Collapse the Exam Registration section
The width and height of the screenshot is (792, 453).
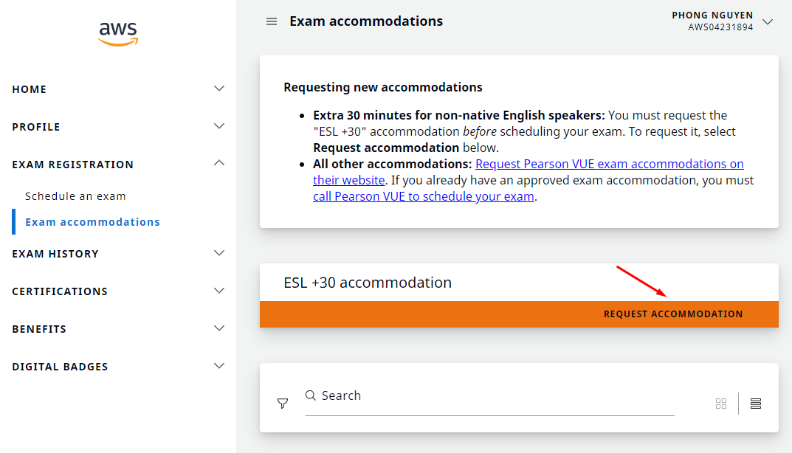click(x=218, y=163)
